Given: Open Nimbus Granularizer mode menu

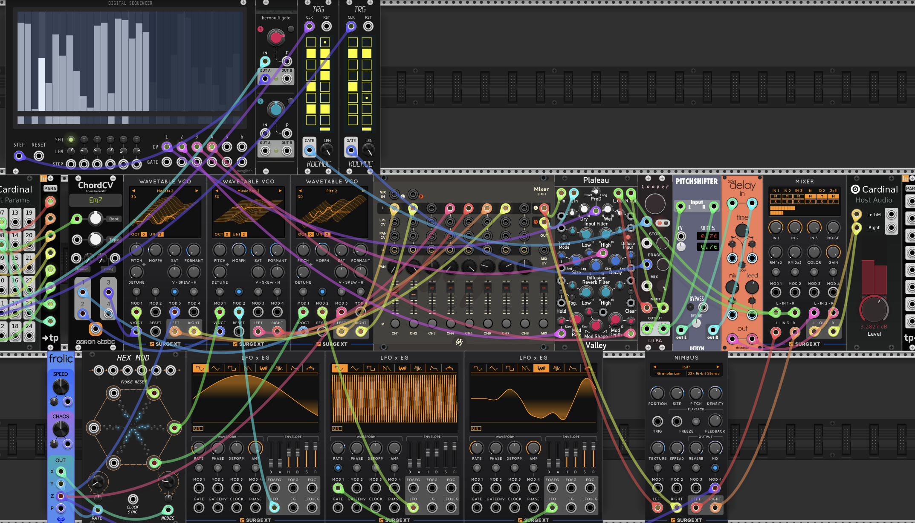Looking at the screenshot, I should coord(669,373).
